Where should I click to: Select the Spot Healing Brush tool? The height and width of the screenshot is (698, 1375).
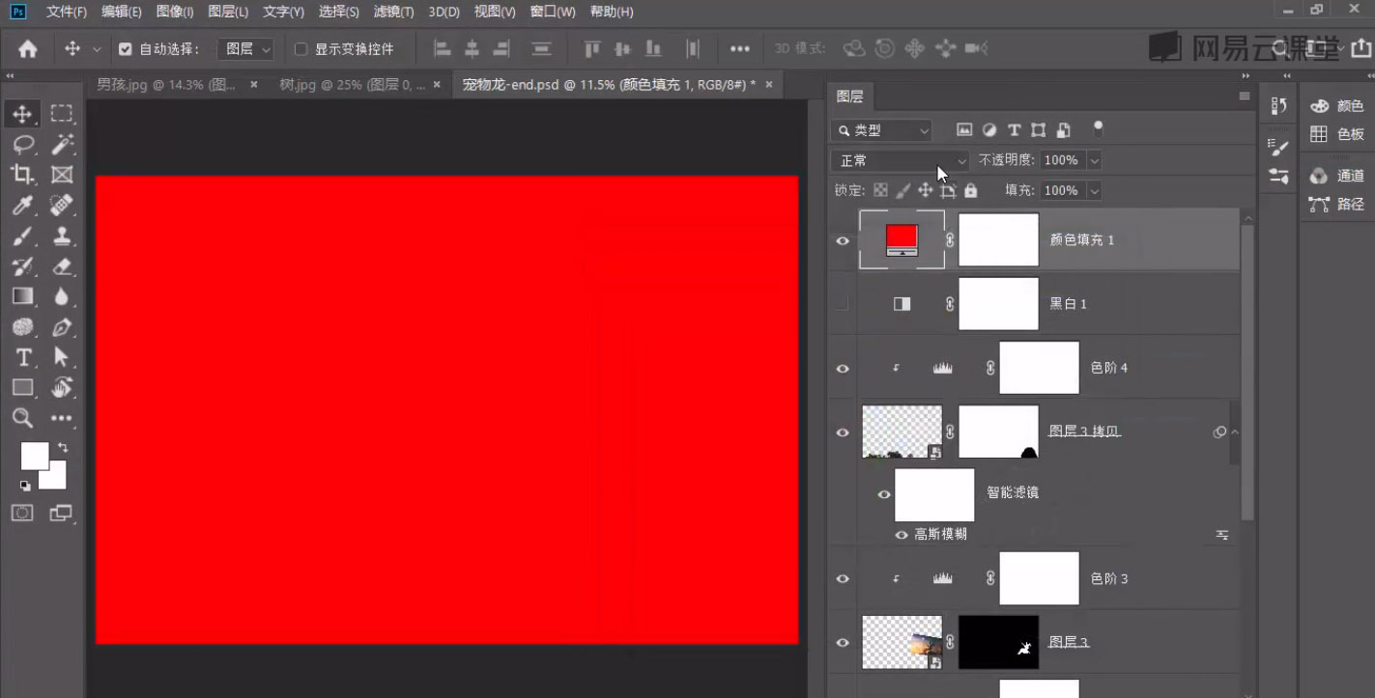coord(62,205)
